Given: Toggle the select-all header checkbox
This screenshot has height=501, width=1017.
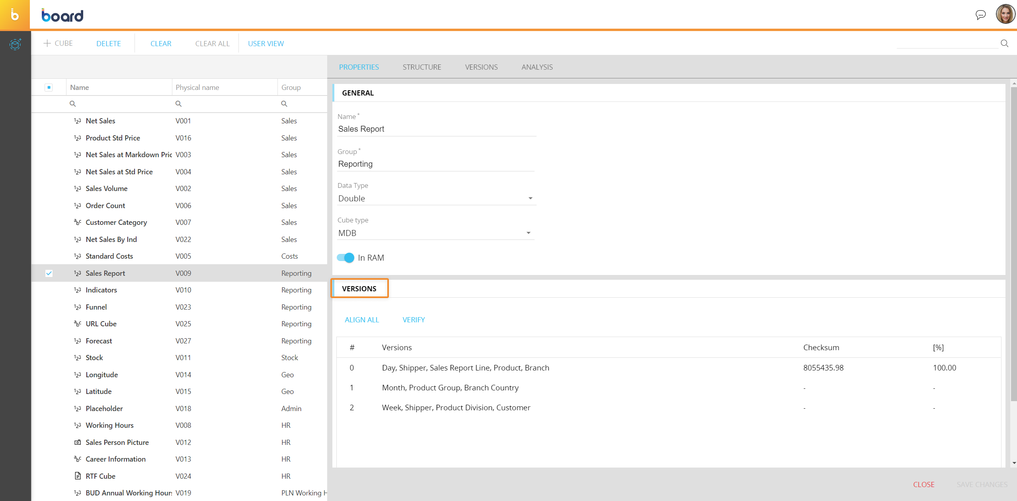Looking at the screenshot, I should tap(49, 88).
